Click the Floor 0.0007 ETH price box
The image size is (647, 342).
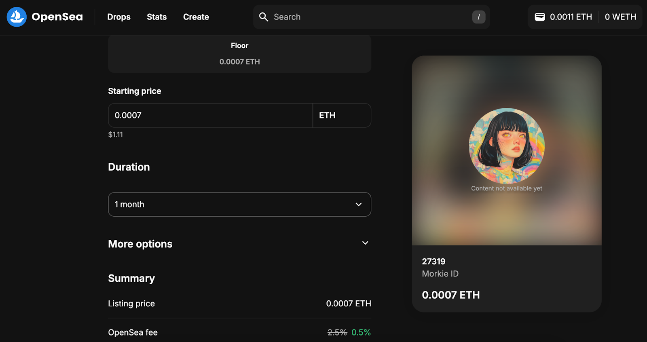(239, 54)
